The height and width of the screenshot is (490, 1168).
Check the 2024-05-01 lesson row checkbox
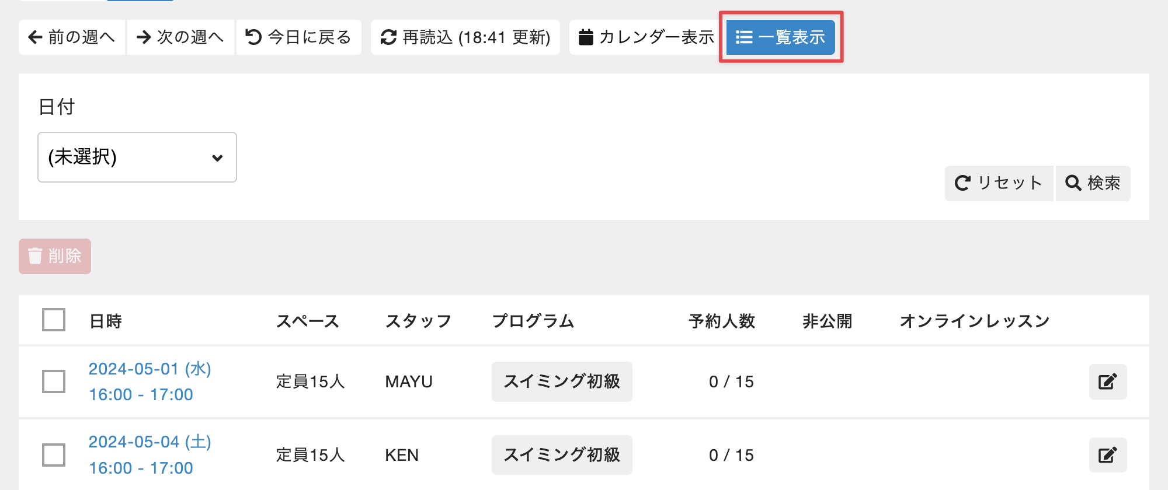pos(54,381)
